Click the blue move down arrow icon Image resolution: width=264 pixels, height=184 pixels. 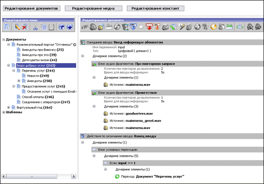[70, 27]
